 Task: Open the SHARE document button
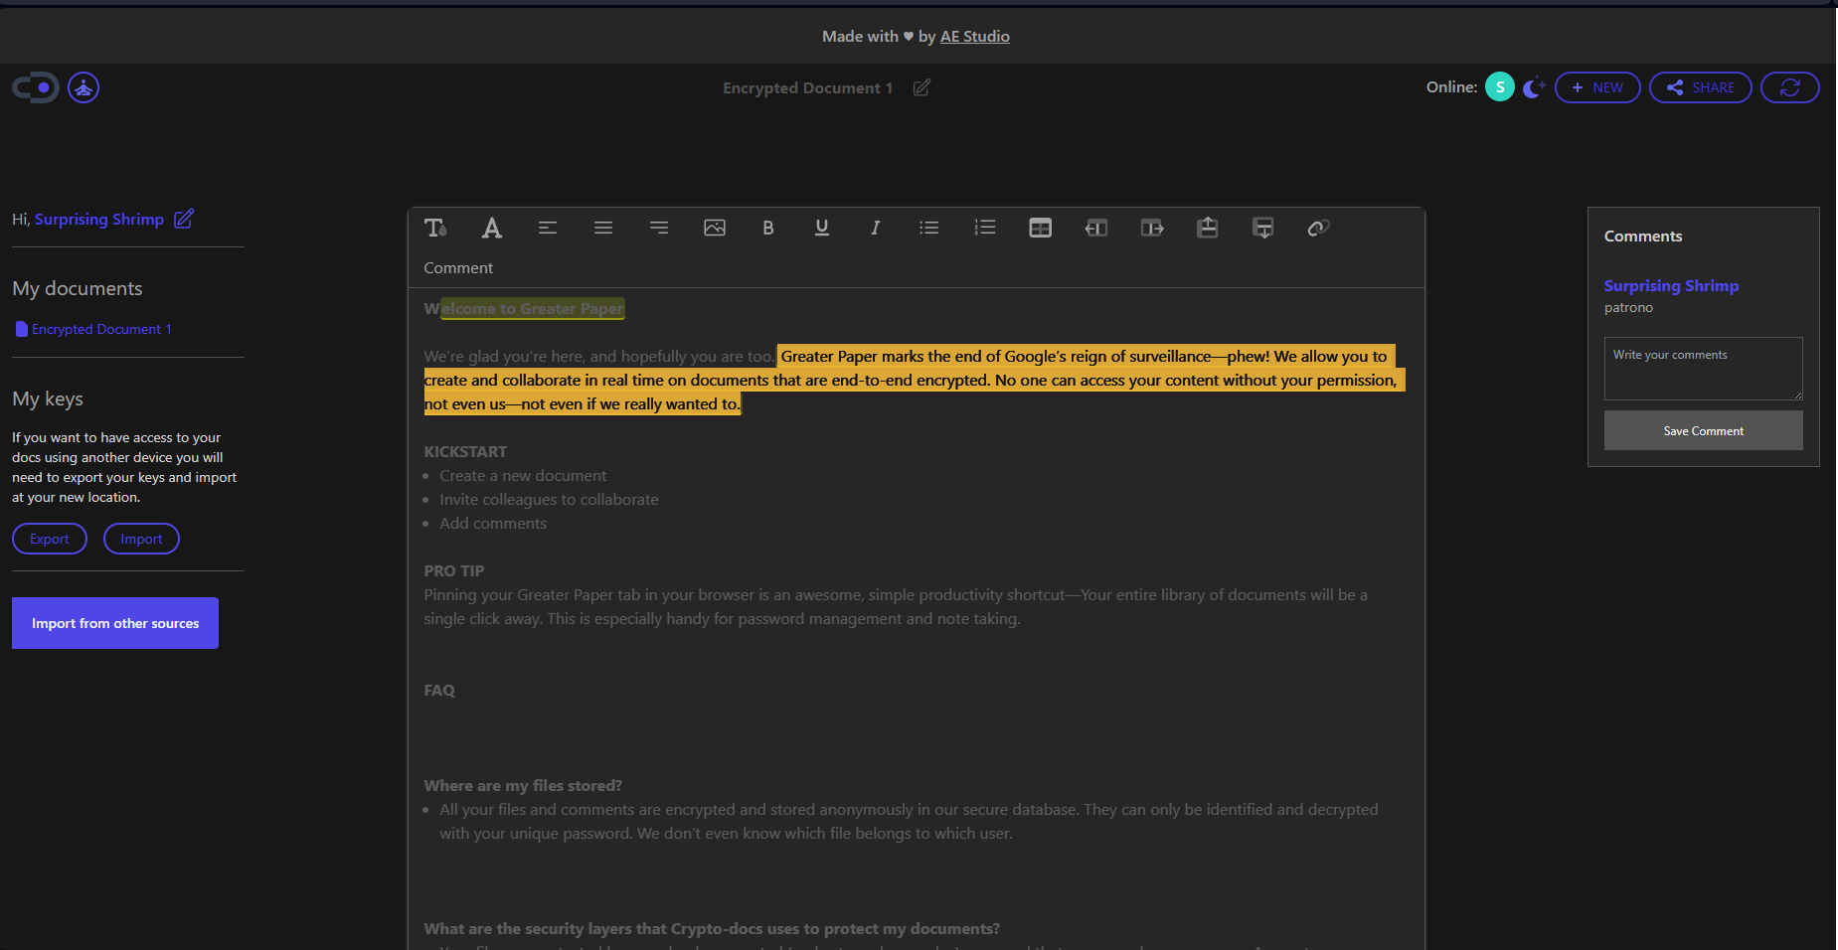click(x=1701, y=87)
